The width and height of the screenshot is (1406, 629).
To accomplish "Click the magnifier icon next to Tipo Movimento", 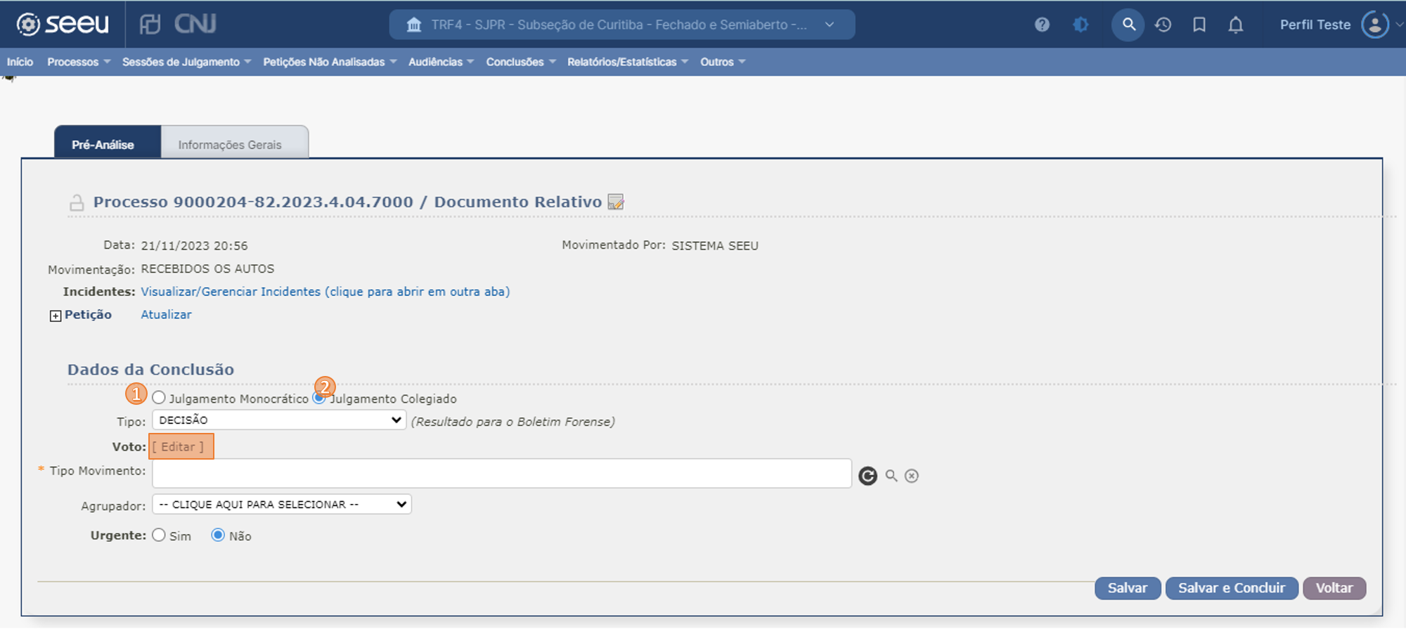I will coord(891,476).
